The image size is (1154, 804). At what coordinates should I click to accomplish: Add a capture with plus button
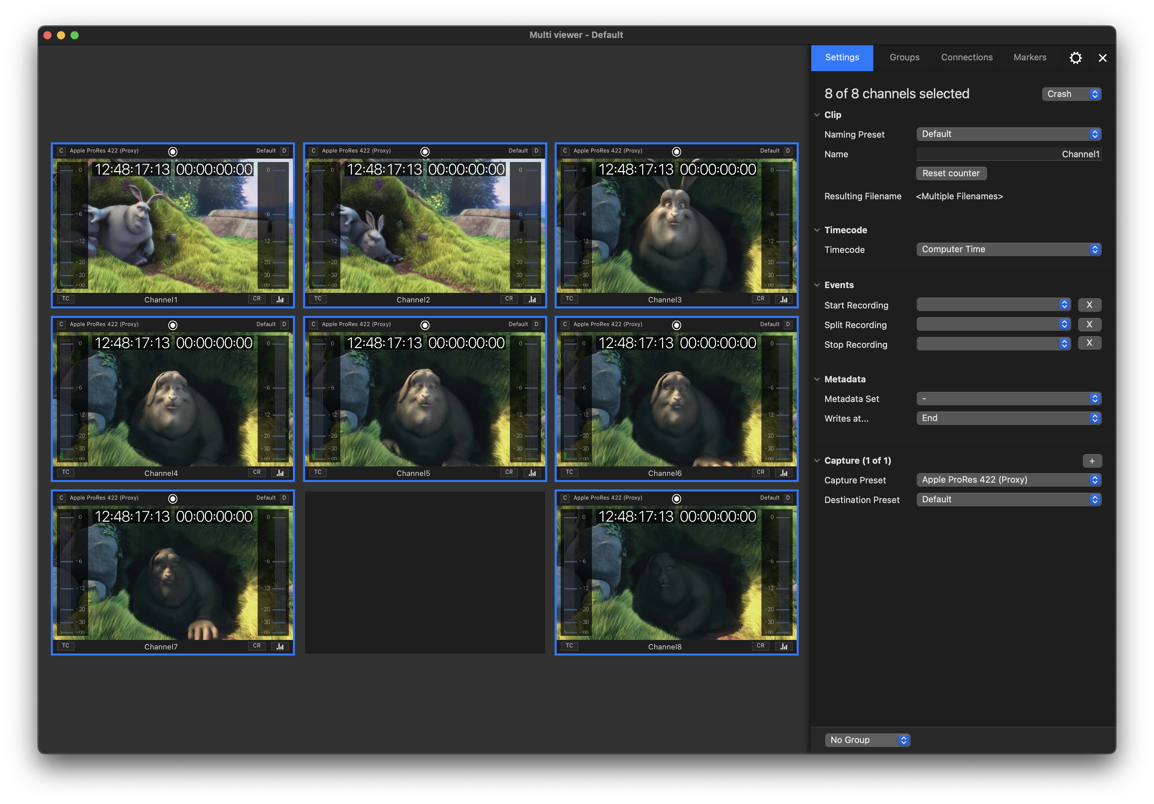[x=1092, y=461]
